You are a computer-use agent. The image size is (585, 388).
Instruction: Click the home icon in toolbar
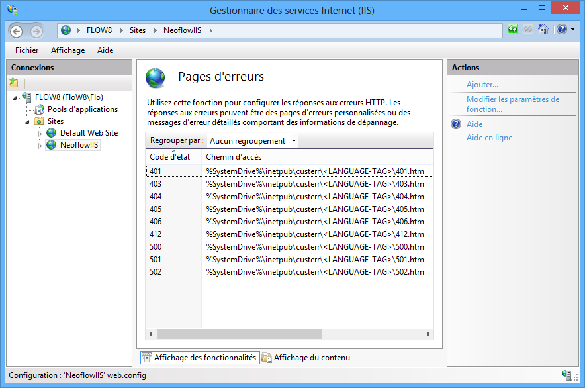543,30
